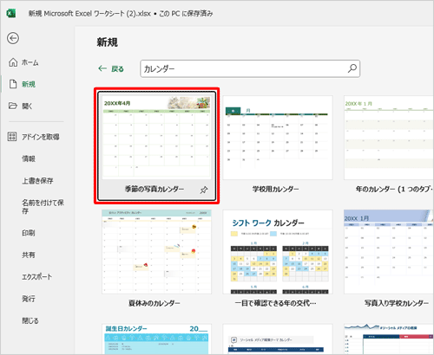Open エクスポート in sidebar
Viewport: 434px width, 355px height.
tap(37, 276)
